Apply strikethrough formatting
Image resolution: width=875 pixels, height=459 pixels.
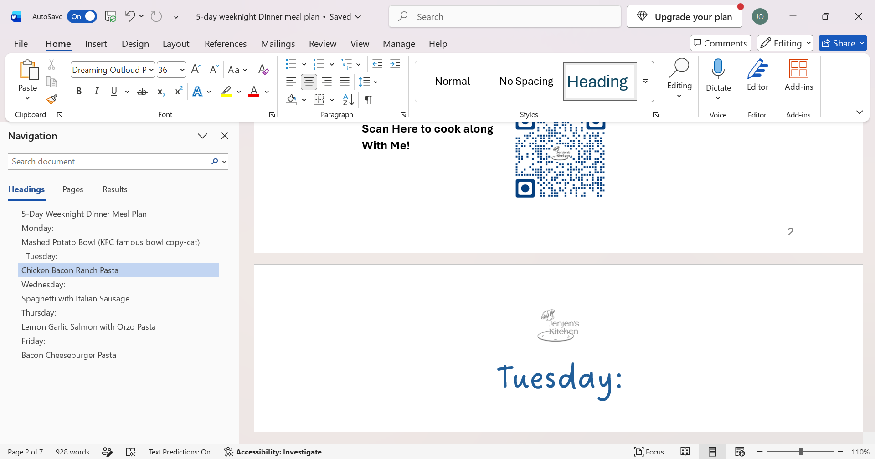coord(142,92)
